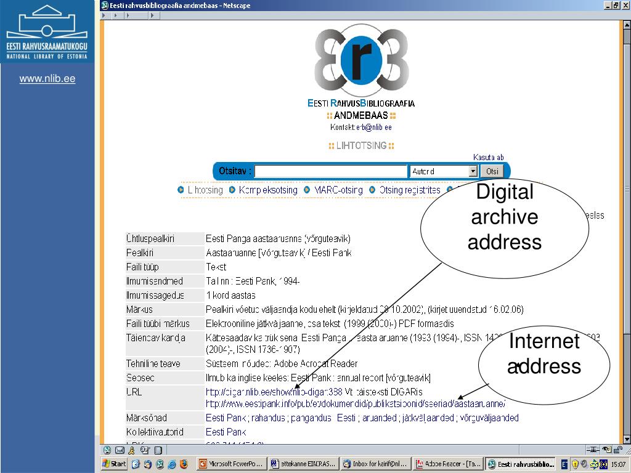The image size is (631, 473).
Task: Click the language indicator tray icon
Action: pos(564,464)
